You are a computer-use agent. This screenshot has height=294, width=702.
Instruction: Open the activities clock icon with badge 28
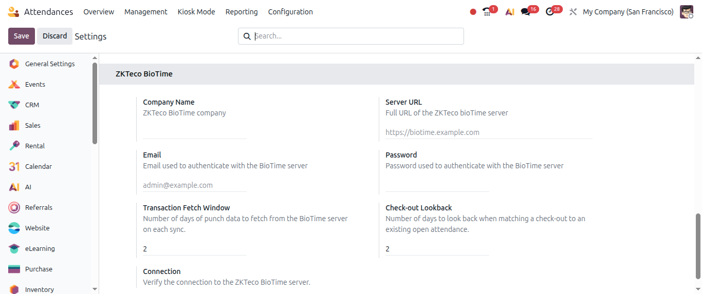(550, 12)
